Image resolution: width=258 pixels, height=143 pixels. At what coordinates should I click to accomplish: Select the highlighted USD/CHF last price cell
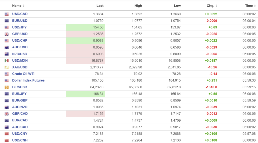pos(85,41)
